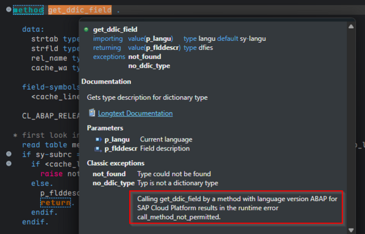Click the 'raise' keyword in code
This screenshot has height=234, width=365.
52,174
